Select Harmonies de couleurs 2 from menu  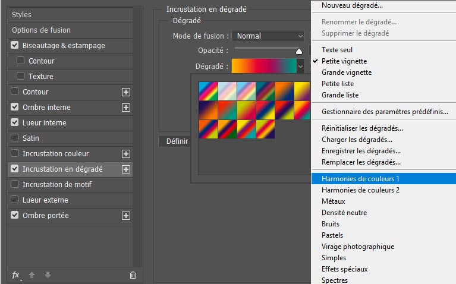click(360, 190)
